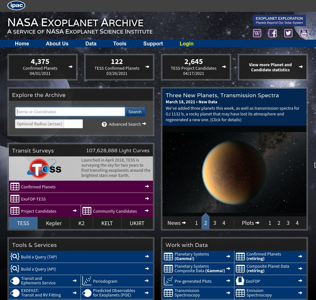This screenshot has height=300, width=316.
Task: Click the Name or Coordinates input field
Action: (70, 112)
